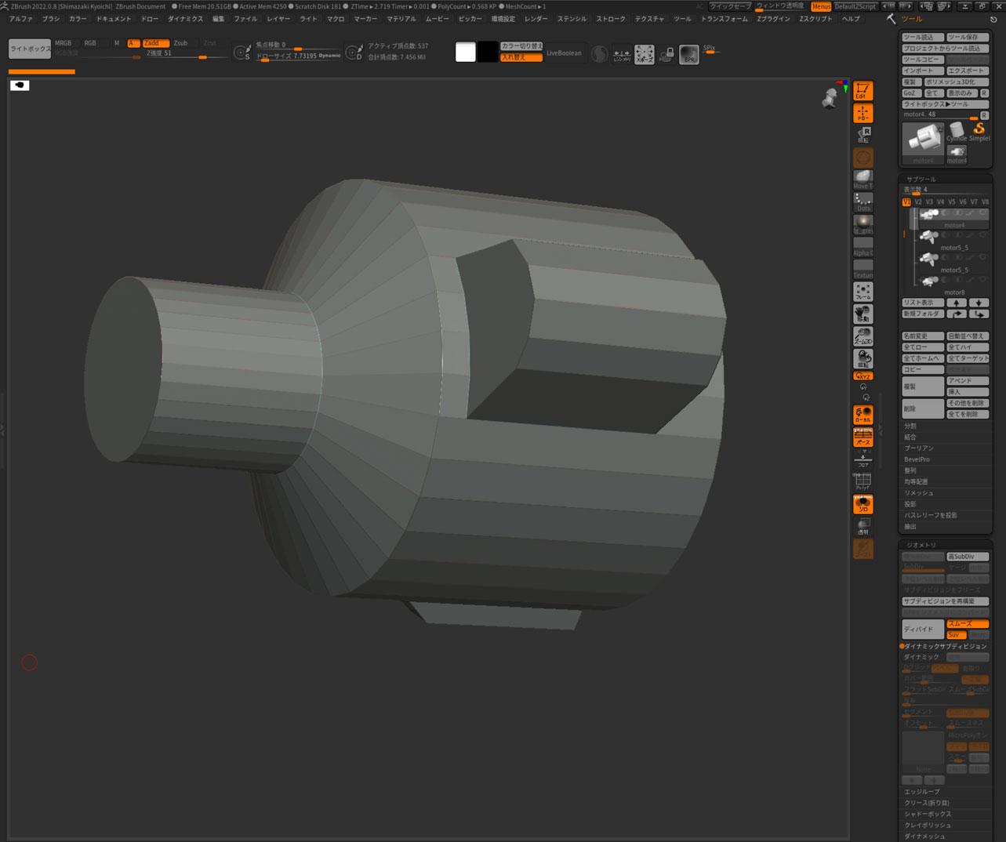This screenshot has width=1006, height=842.
Task: Expand the BevelPro section
Action: click(x=946, y=459)
